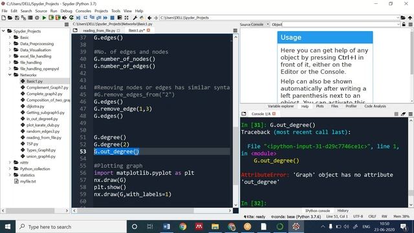Click the conda: base (Python 3.7.6) status entry
The image size is (414, 233).
(x=296, y=217)
